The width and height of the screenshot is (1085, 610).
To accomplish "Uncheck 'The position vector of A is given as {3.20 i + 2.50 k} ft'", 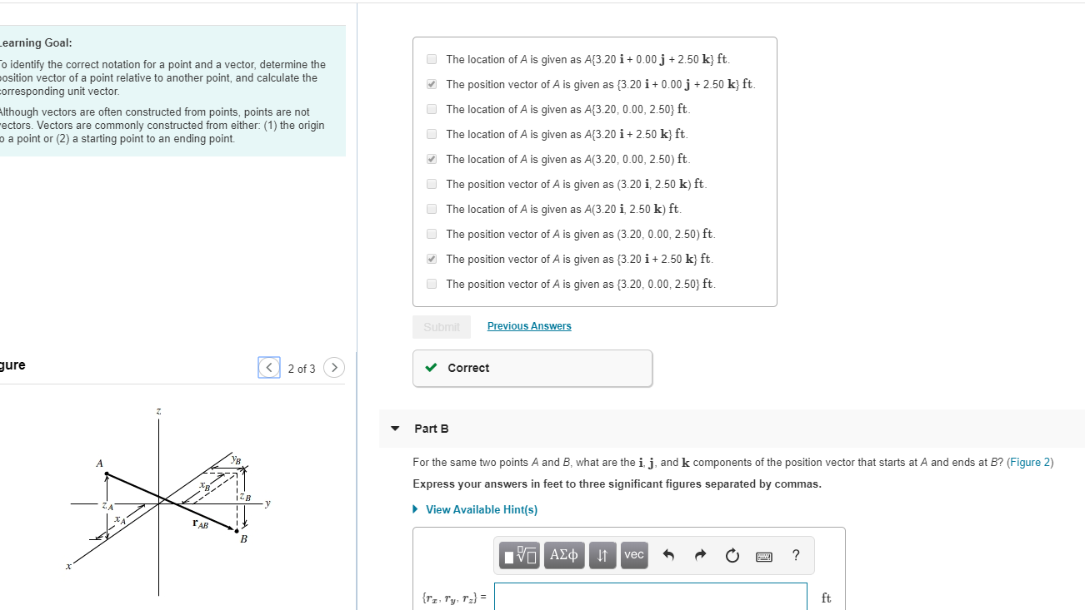I will (431, 259).
